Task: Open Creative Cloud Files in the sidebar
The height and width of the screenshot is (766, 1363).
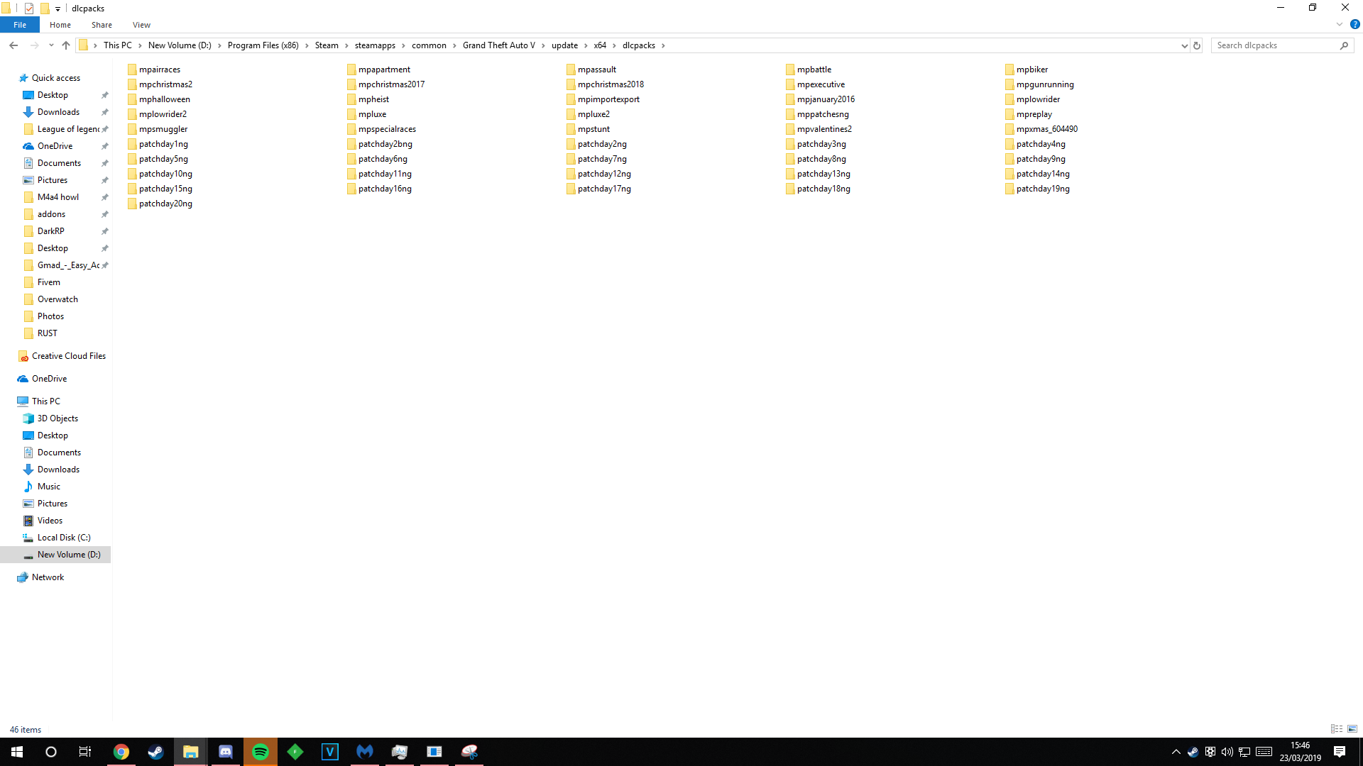Action: pos(68,355)
